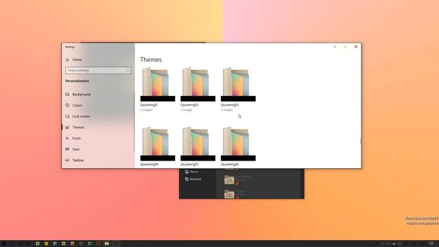The width and height of the screenshot is (439, 247).
Task: Open the notification center icon on taskbar
Action: pyautogui.click(x=431, y=244)
